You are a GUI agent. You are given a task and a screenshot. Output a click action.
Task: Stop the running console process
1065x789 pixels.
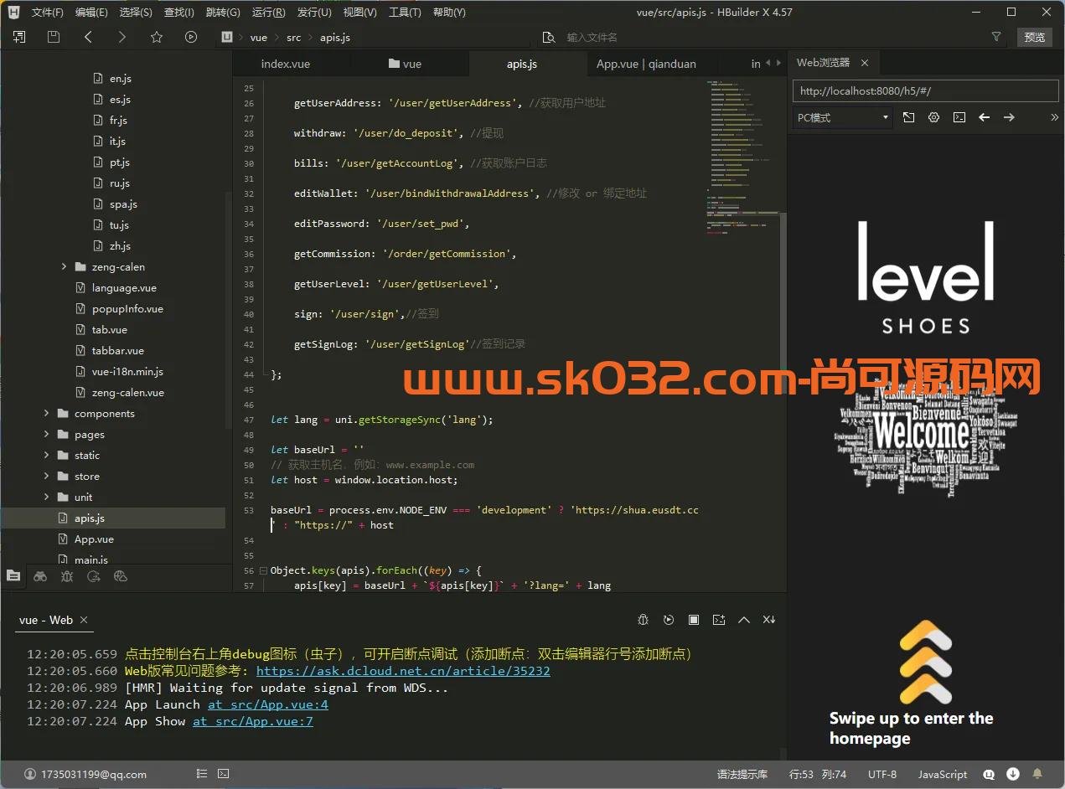[x=694, y=620]
